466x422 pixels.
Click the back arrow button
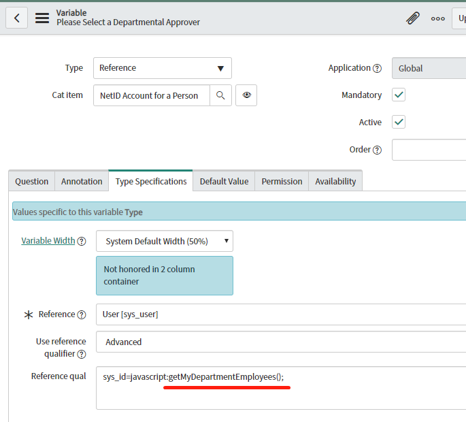(16, 18)
